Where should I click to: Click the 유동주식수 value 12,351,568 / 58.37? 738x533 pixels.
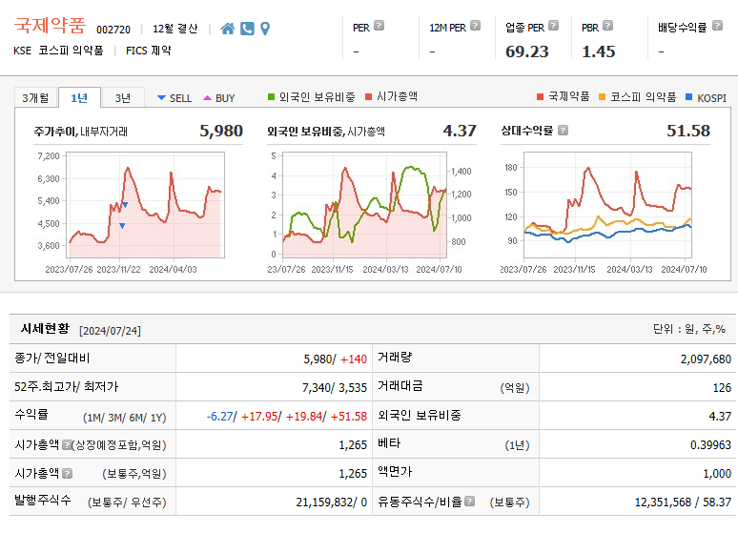coord(683,502)
